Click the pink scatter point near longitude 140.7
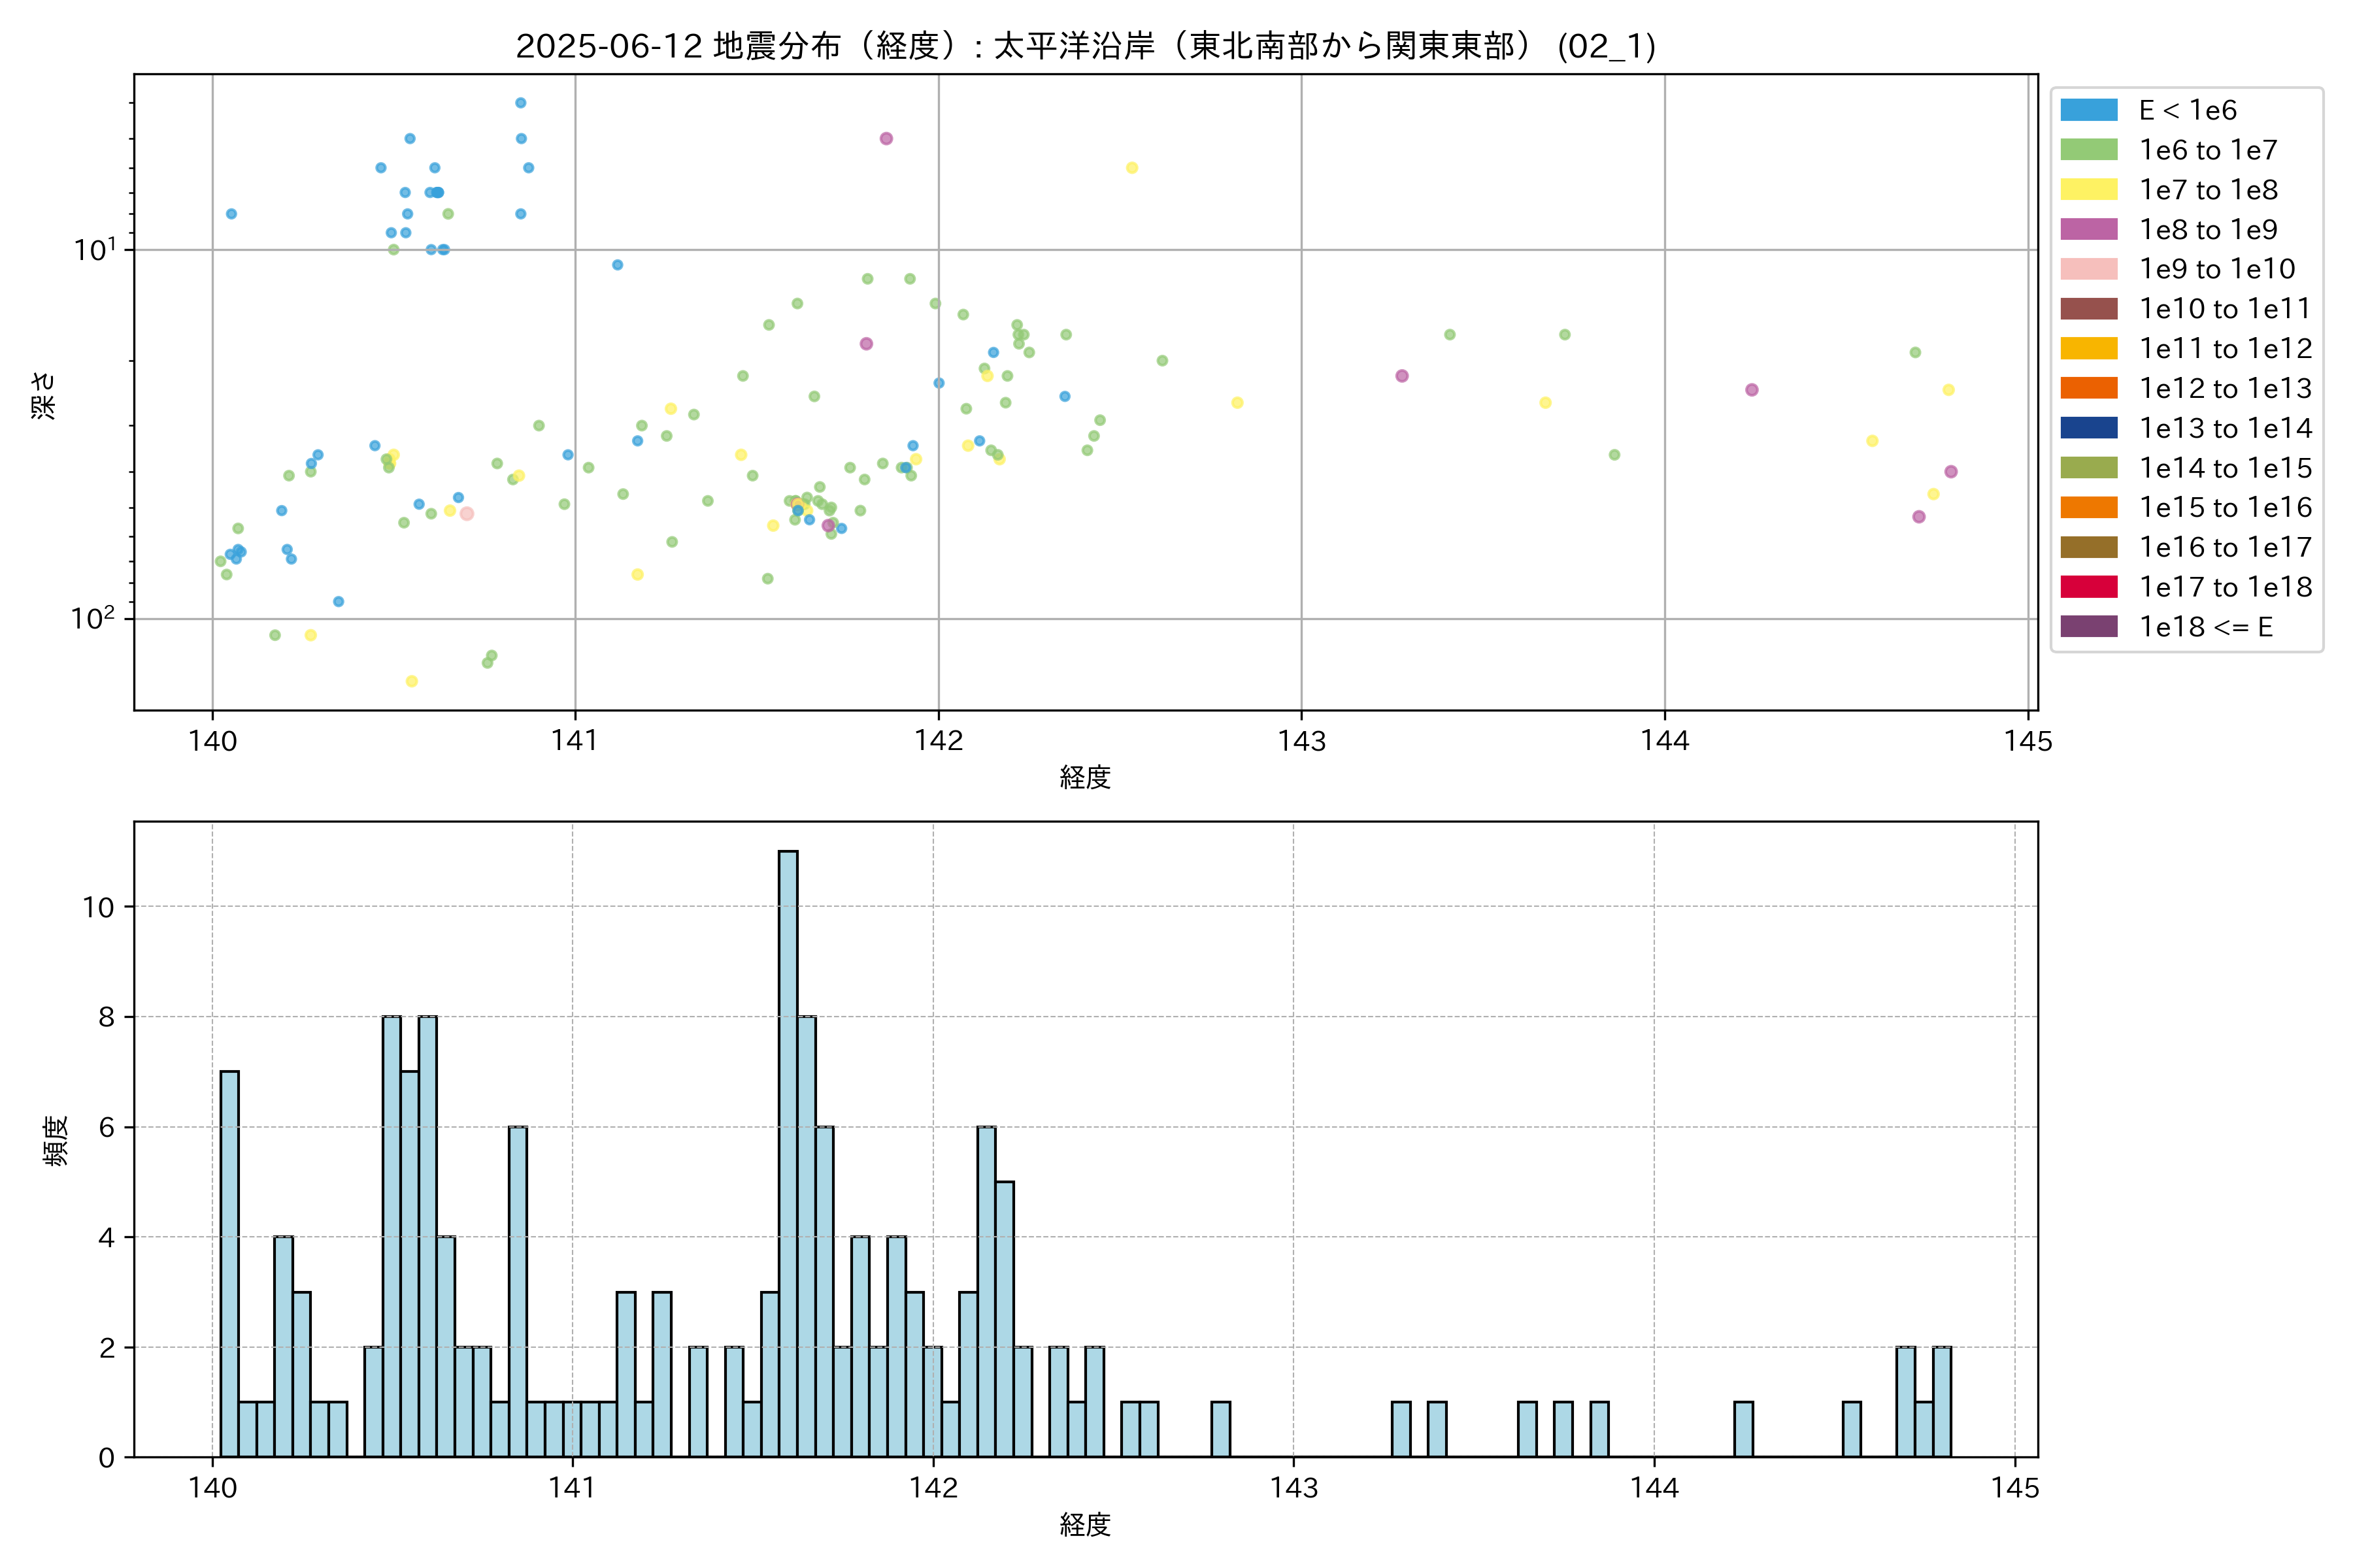Image resolution: width=2353 pixels, height=1568 pixels. [x=466, y=514]
